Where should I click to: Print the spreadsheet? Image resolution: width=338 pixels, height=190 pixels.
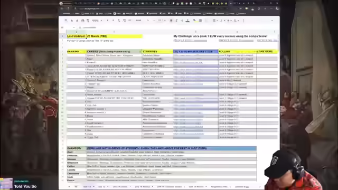coord(82,21)
